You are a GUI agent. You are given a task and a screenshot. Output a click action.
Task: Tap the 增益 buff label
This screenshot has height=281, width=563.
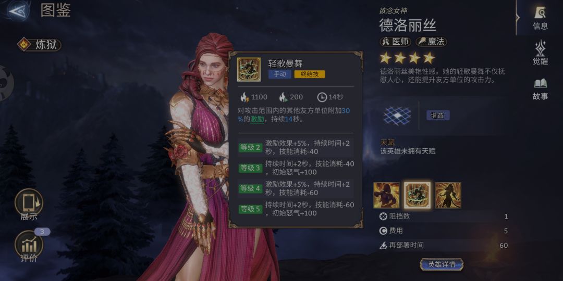pos(438,116)
